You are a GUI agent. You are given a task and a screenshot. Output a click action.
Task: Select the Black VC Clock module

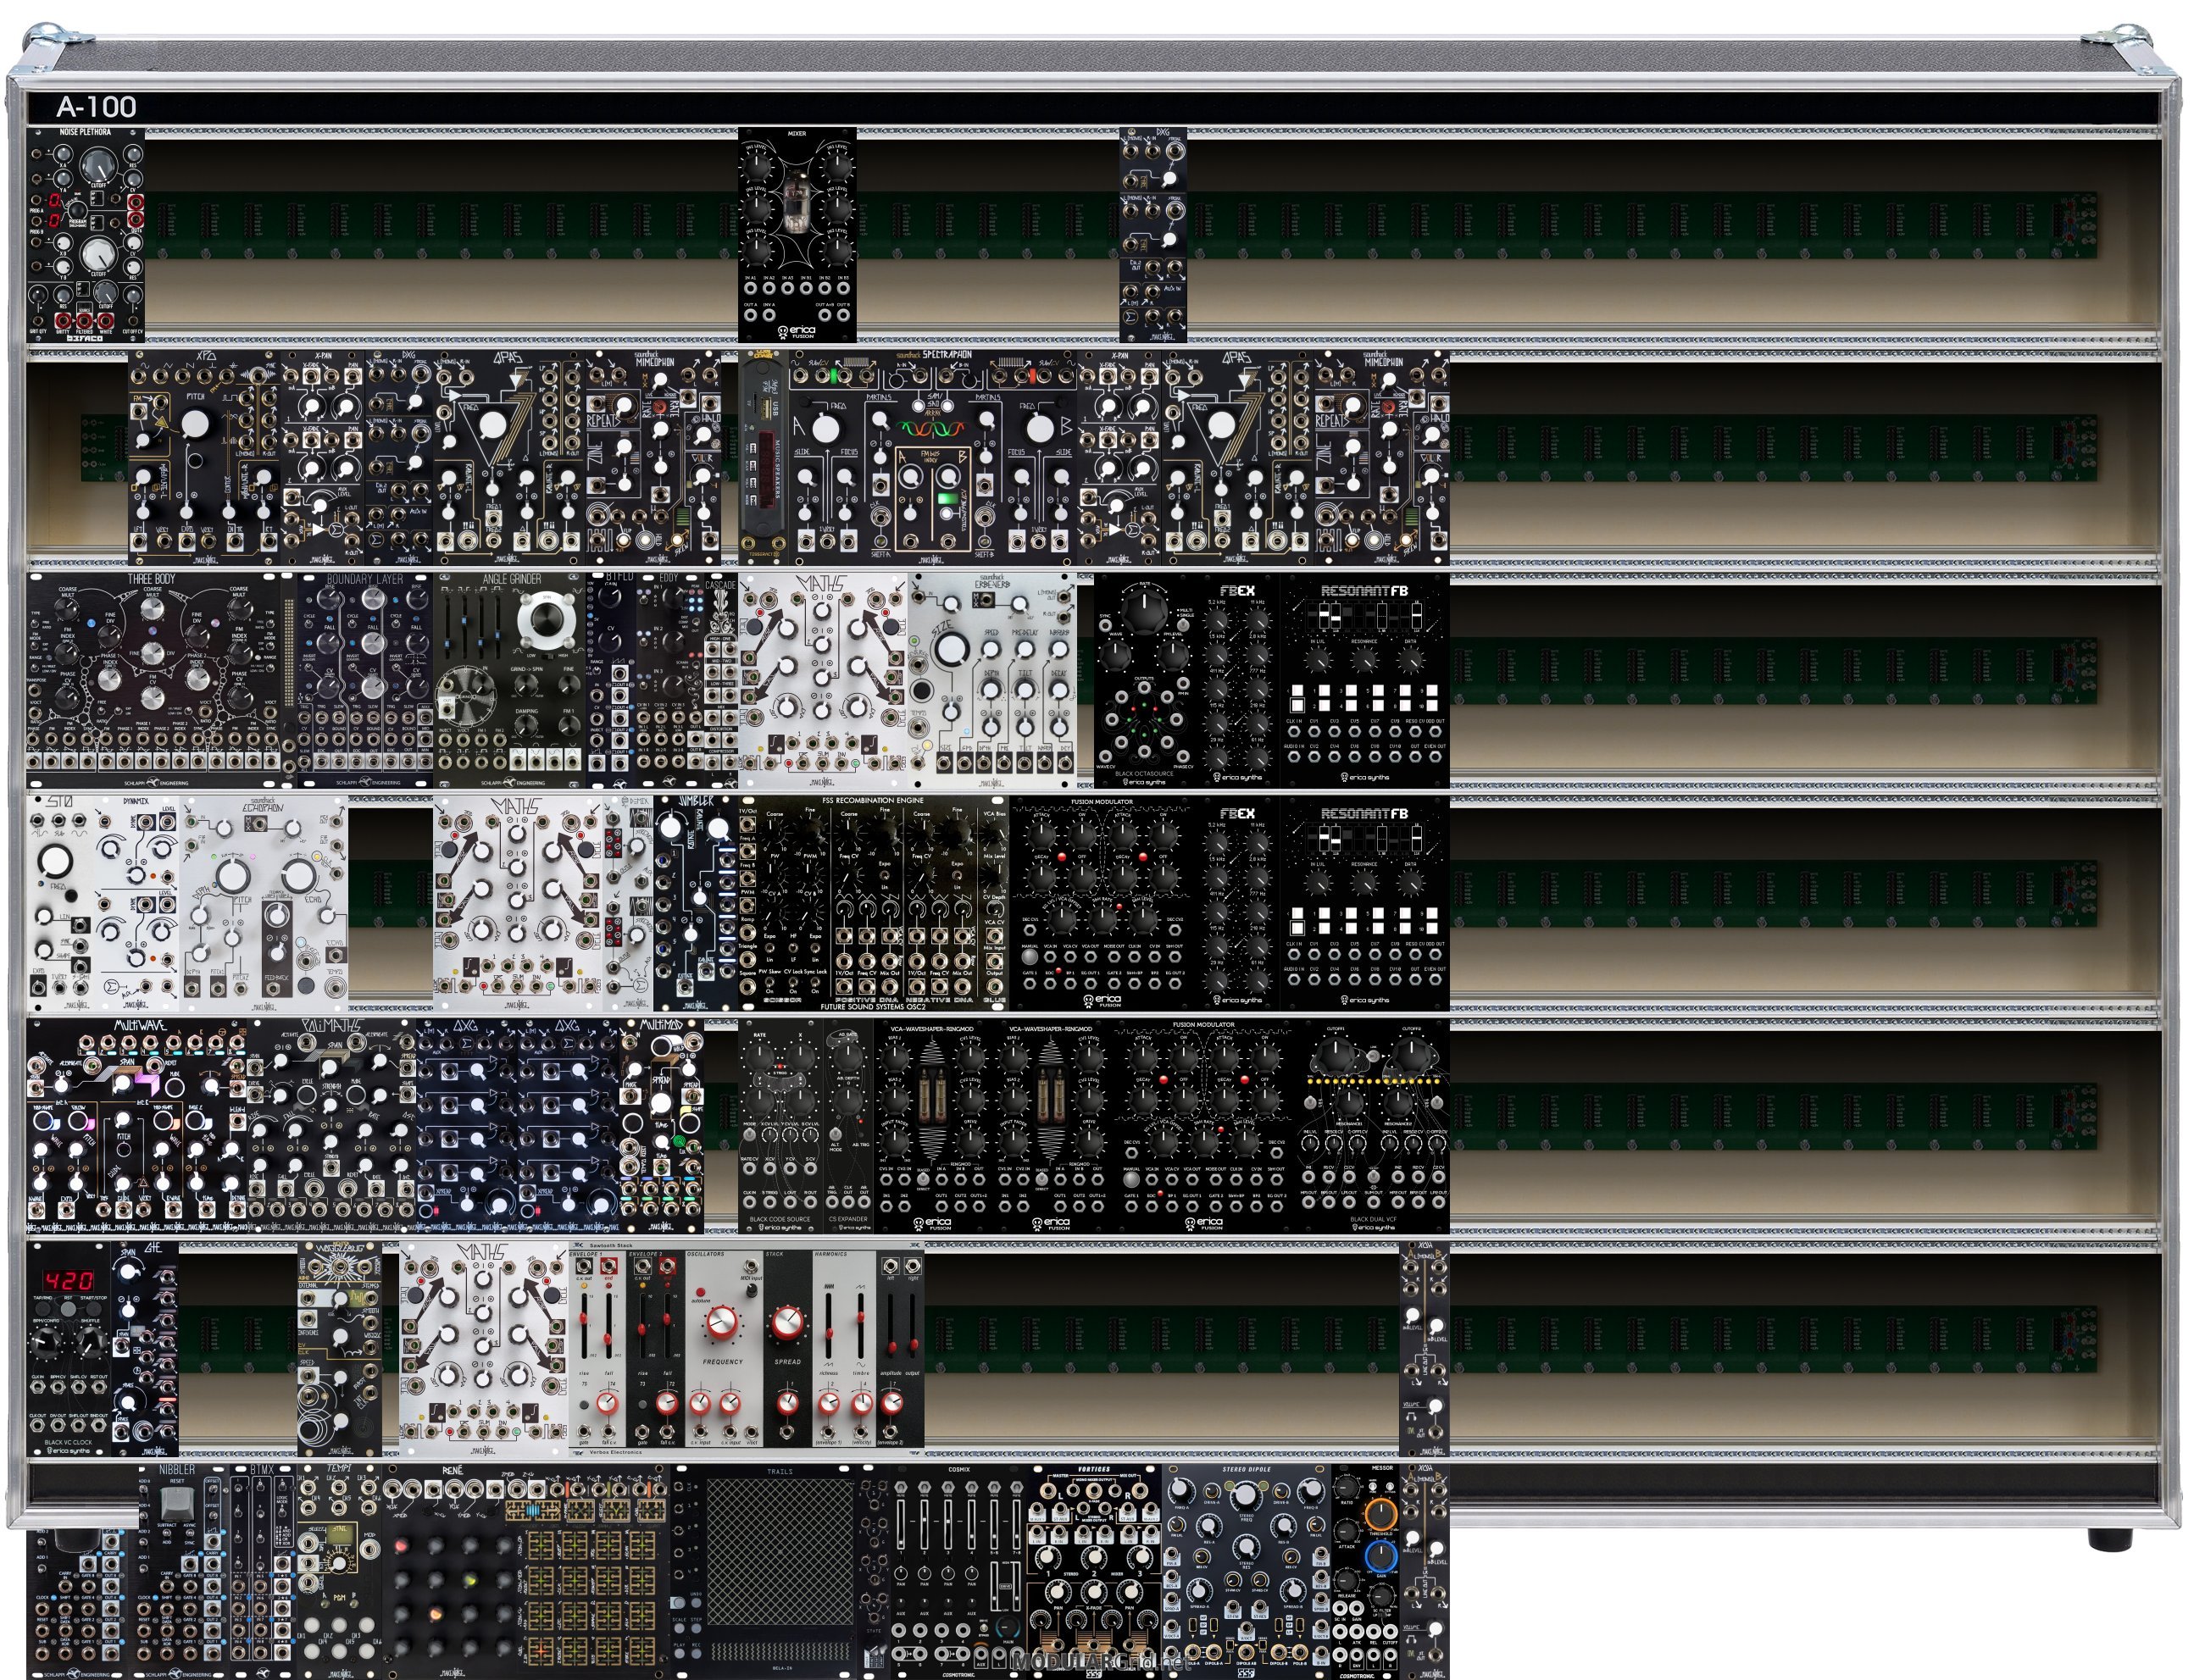[x=69, y=1350]
